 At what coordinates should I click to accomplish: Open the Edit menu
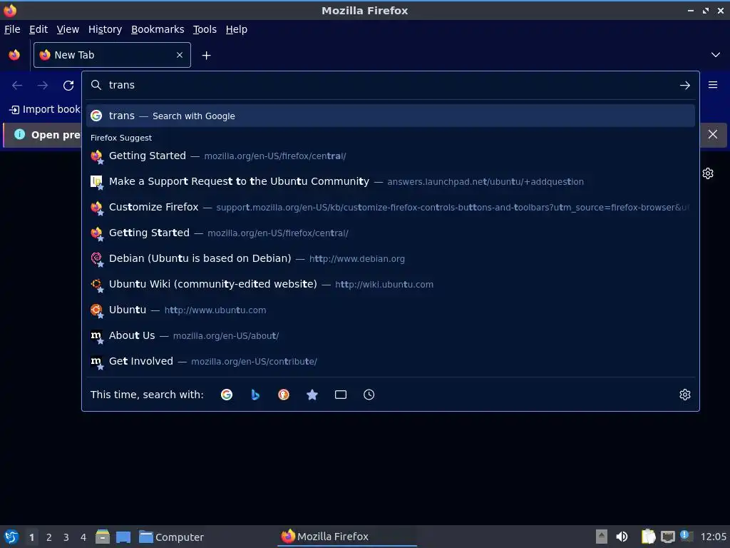(x=38, y=29)
